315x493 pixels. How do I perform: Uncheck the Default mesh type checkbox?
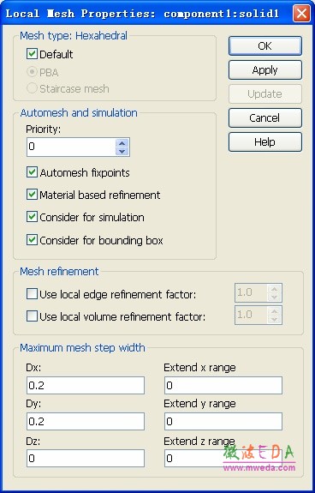[32, 54]
